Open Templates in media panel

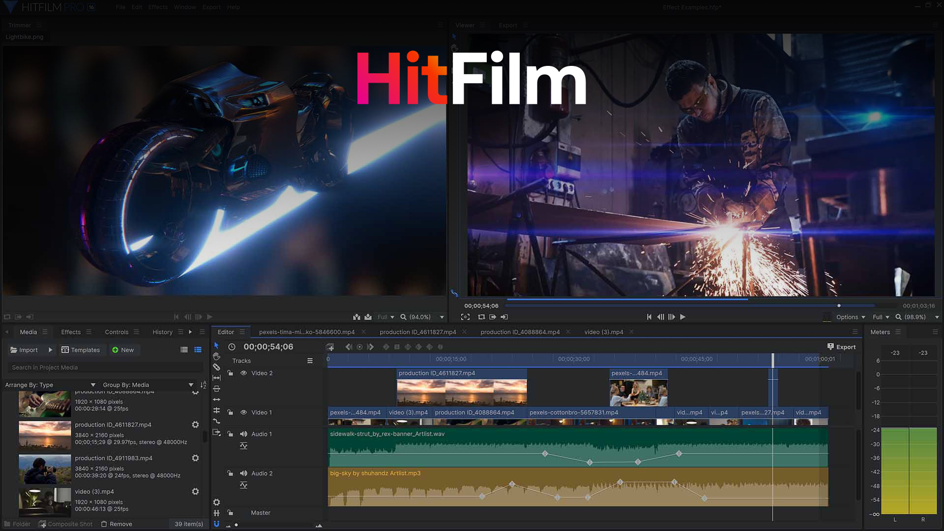click(81, 350)
